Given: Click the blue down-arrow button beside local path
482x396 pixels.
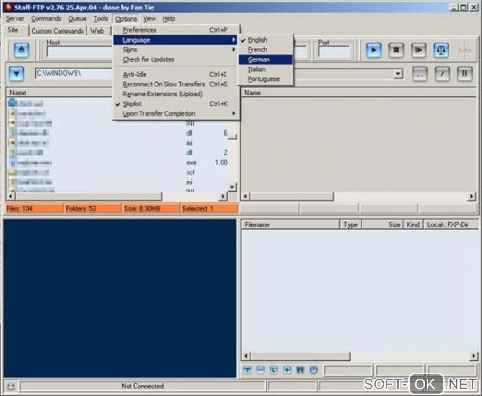Looking at the screenshot, I should point(16,74).
